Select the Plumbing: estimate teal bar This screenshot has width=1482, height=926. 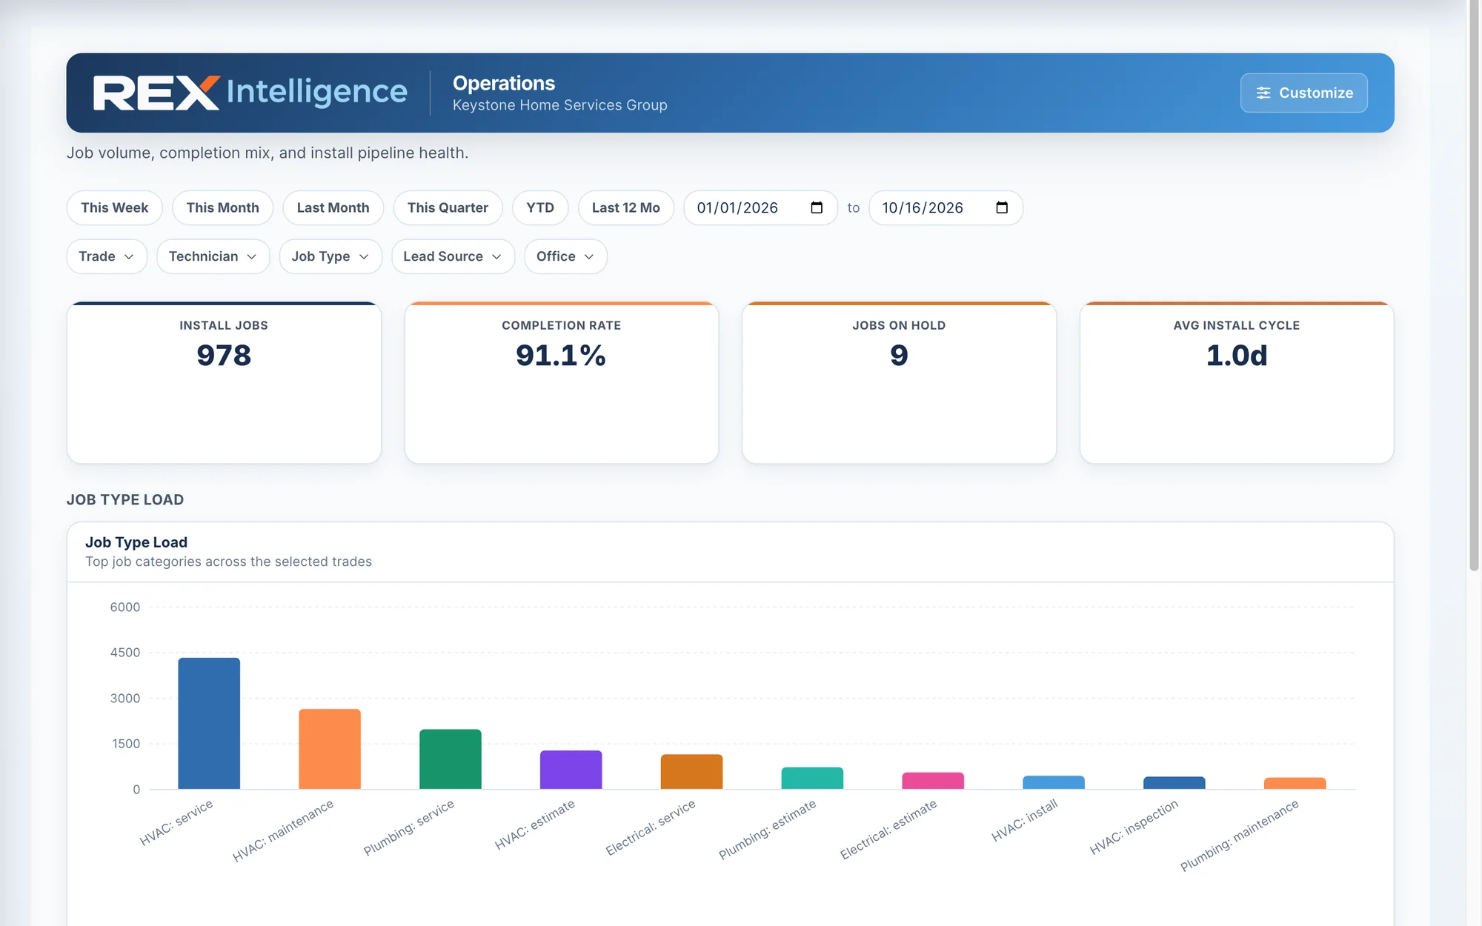(812, 778)
